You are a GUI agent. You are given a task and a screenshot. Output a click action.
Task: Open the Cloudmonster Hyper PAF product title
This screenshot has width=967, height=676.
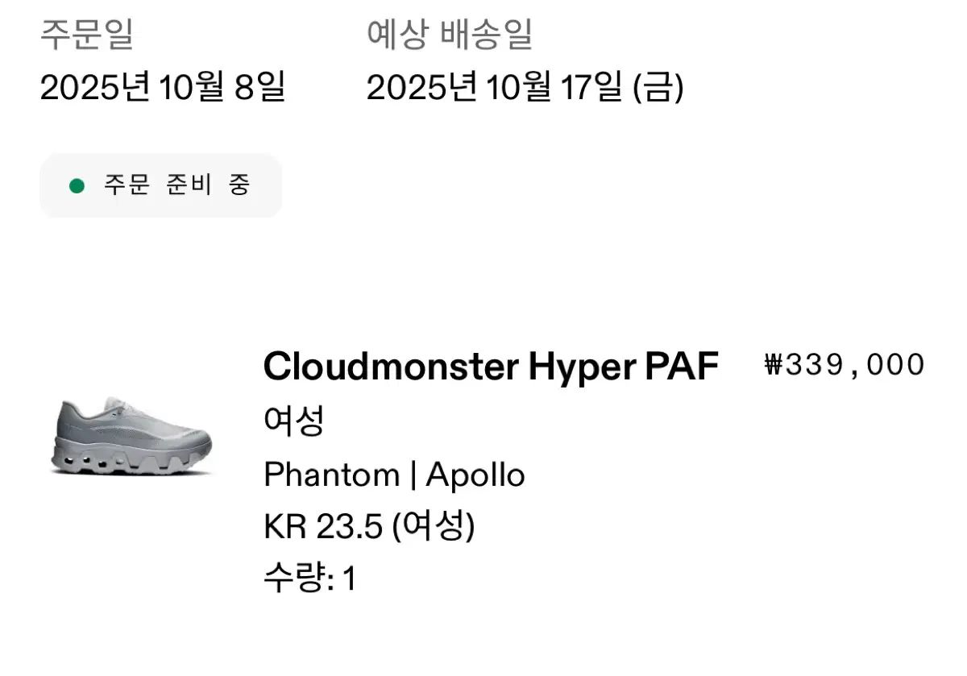[x=490, y=367]
